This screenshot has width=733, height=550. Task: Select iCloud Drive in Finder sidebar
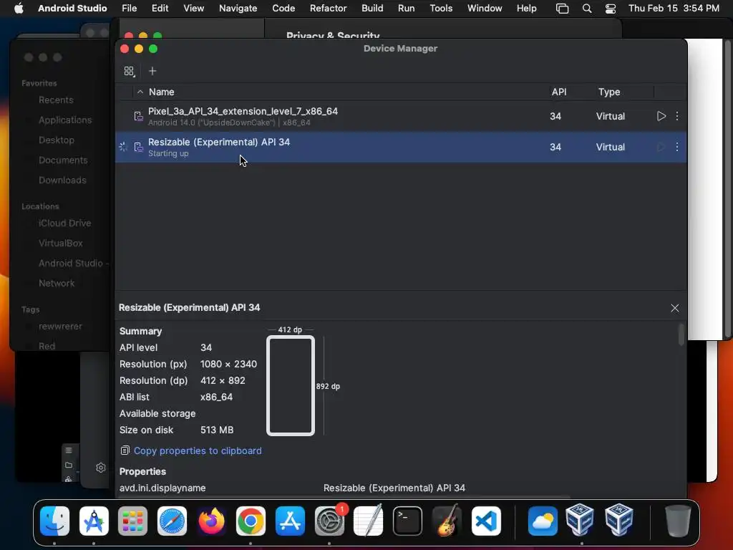(x=64, y=223)
